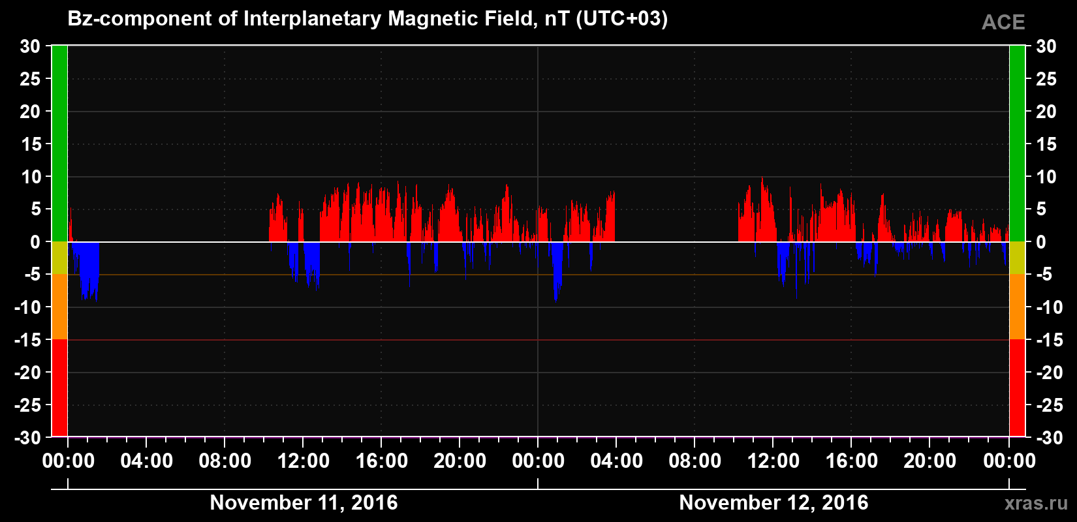Viewport: 1077px width, 522px height.
Task: Click the '20' value on the left axis
Action: (x=30, y=112)
